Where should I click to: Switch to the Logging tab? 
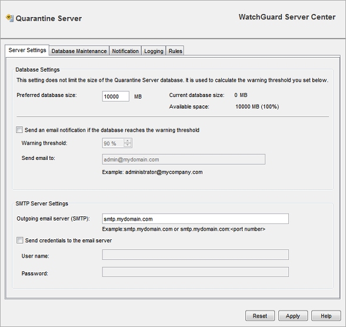pyautogui.click(x=154, y=51)
